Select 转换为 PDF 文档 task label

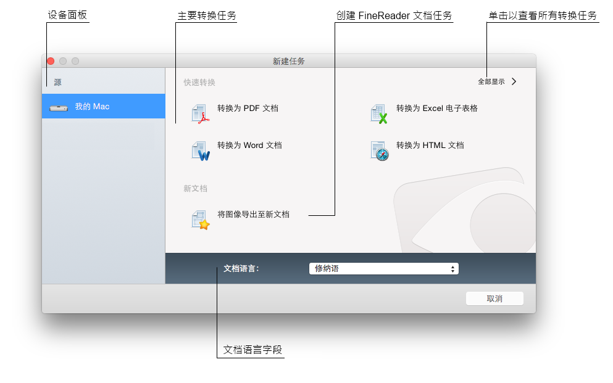248,108
